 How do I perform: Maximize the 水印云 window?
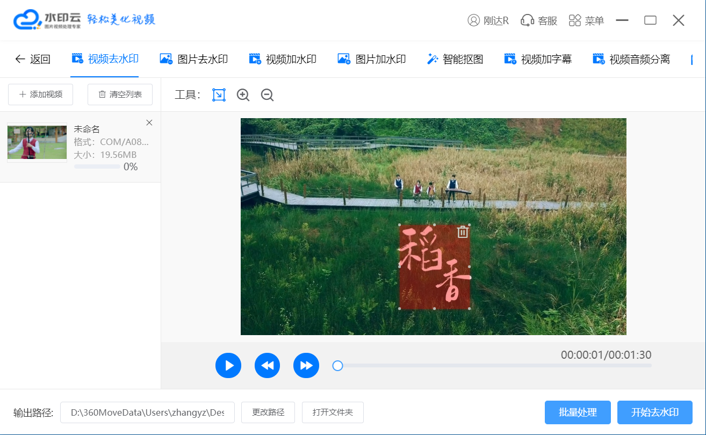click(x=650, y=20)
